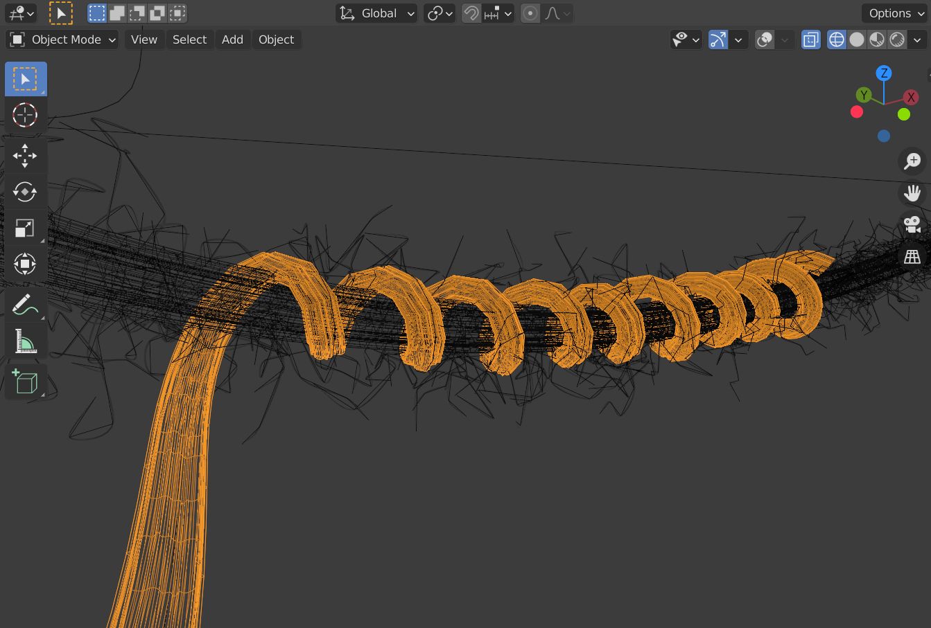Click the Transform tool icon

coord(25,264)
